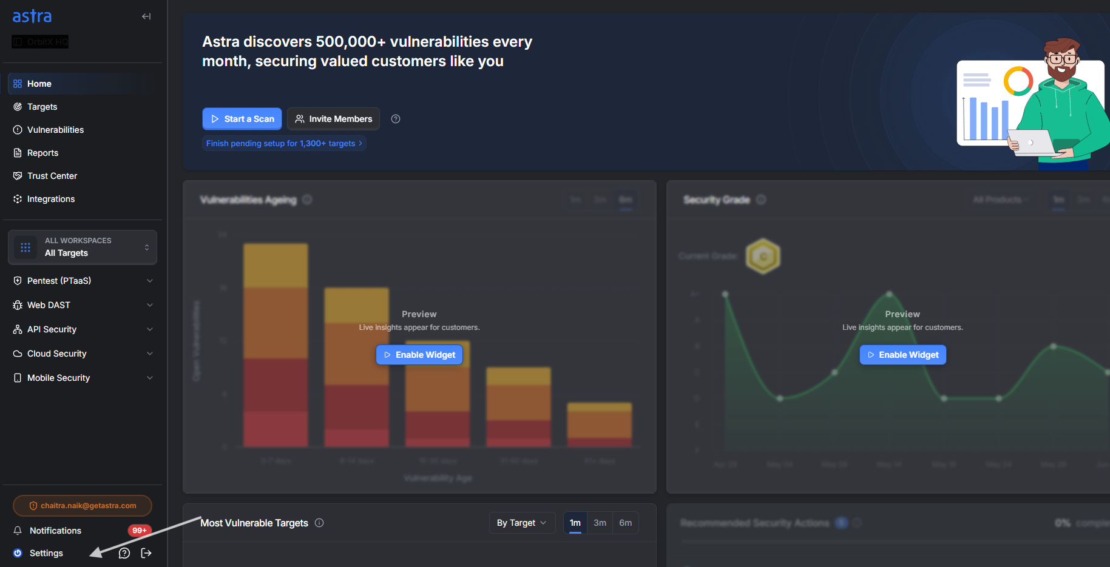The image size is (1110, 567).
Task: Open All Products dropdown in Security Grade
Action: tap(1001, 200)
